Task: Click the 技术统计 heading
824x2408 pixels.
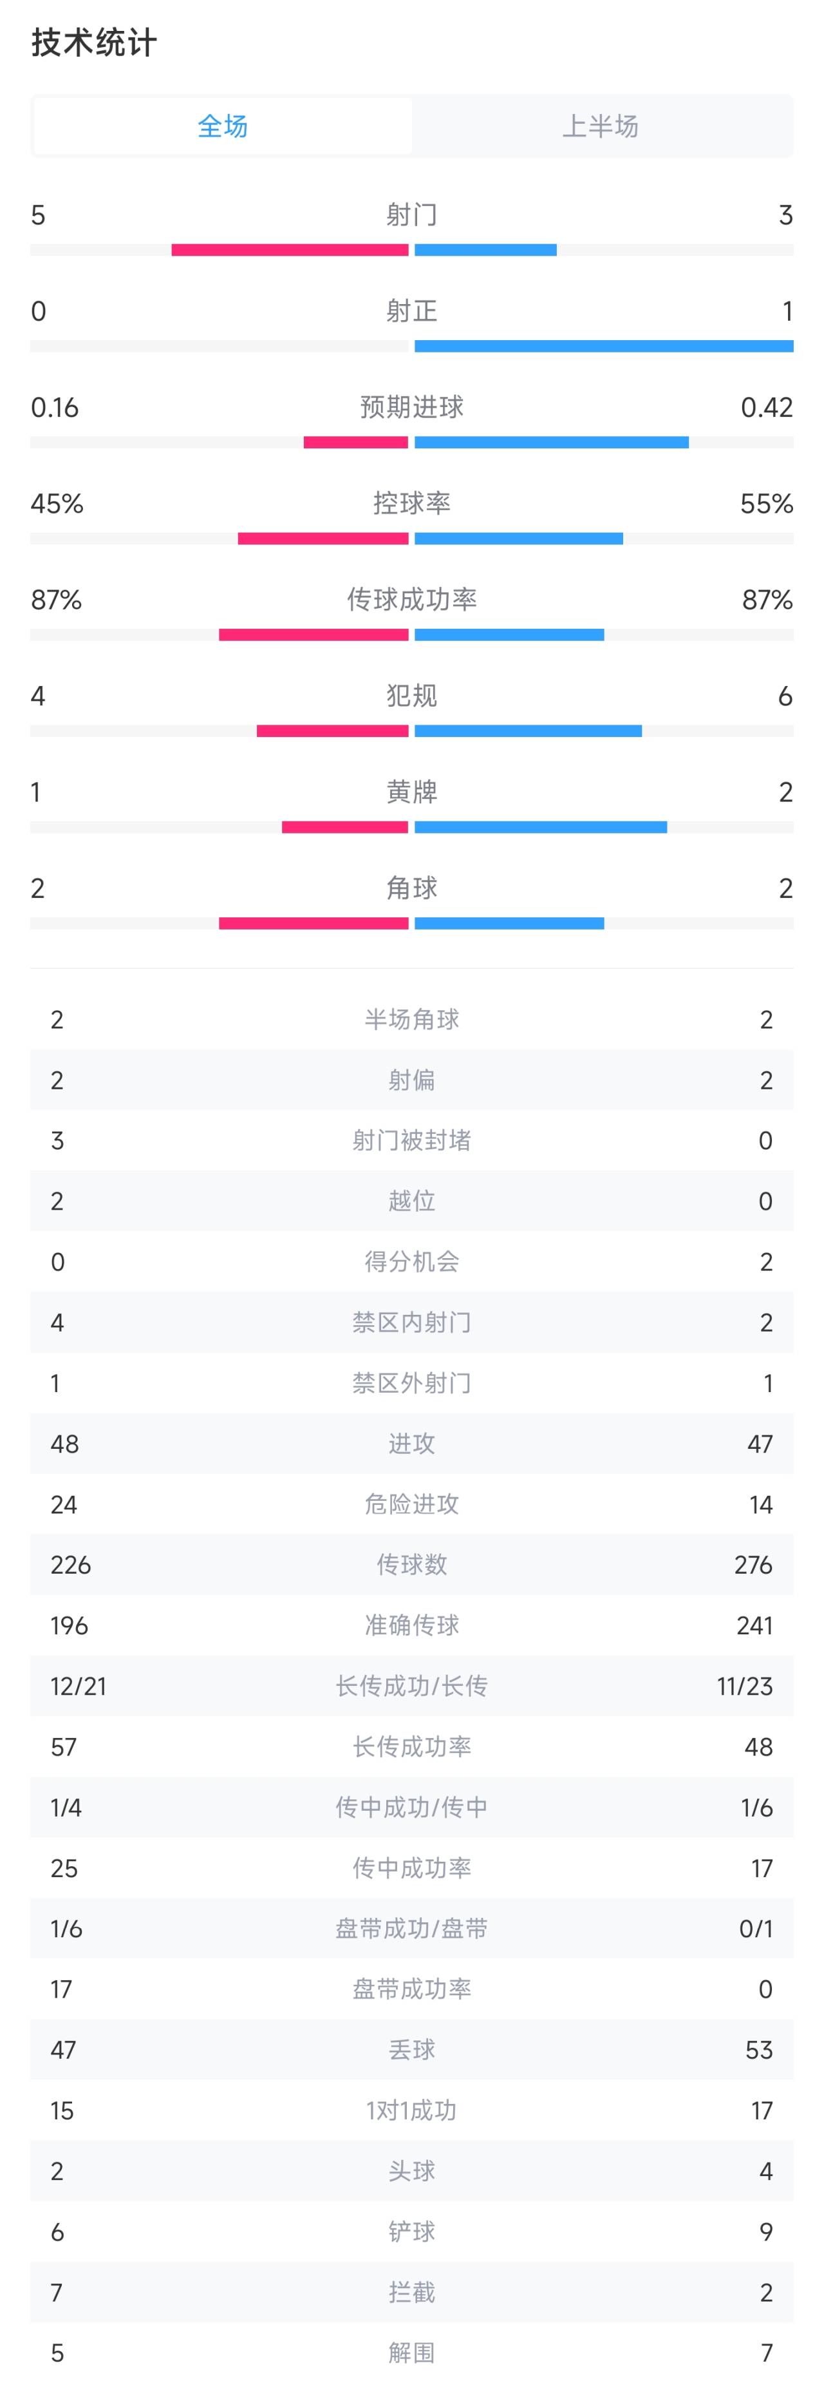Action: [93, 43]
